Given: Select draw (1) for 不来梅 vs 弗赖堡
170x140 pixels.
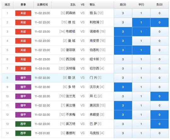Looking at the screenshot, I should click(141, 115).
